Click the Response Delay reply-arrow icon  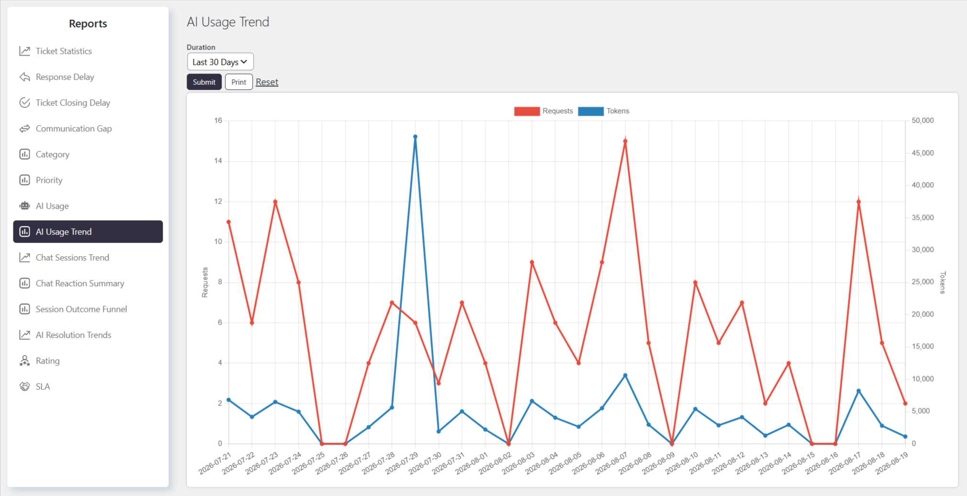coord(24,77)
